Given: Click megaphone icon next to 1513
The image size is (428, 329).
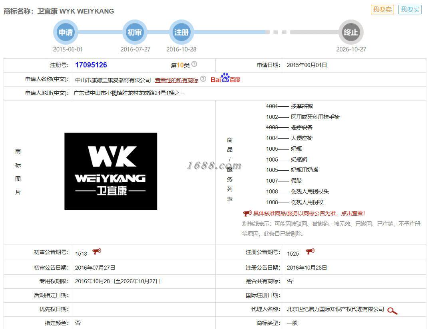Looking at the screenshot, I should [x=97, y=251].
